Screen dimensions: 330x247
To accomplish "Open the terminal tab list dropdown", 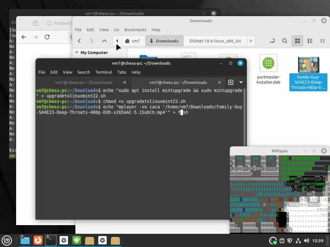I will tap(241, 83).
